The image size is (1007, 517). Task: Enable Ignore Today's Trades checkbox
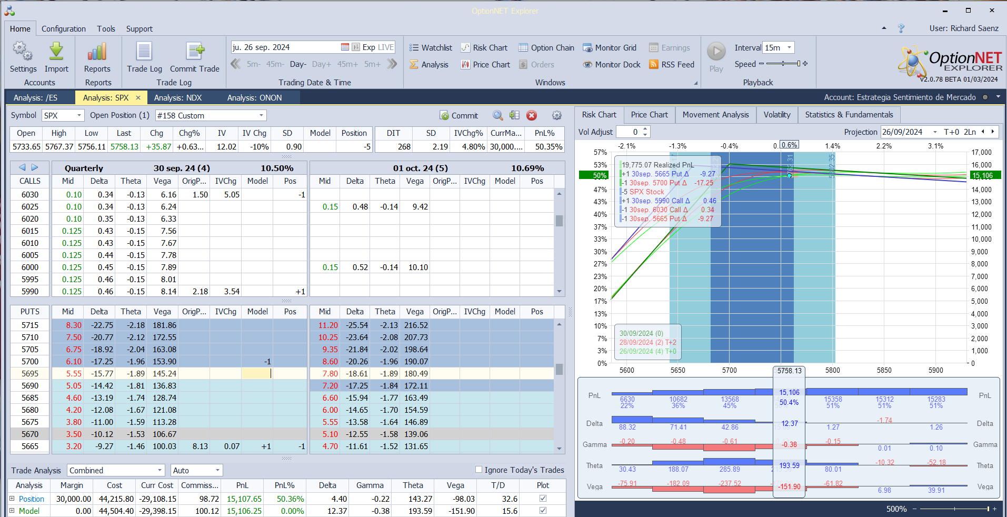478,470
